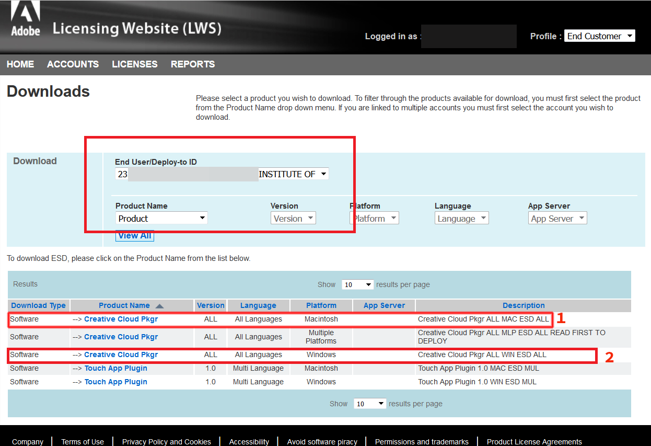Download Touch App Plugin for Windows
Screen dimensions: 651x446
[x=115, y=382]
